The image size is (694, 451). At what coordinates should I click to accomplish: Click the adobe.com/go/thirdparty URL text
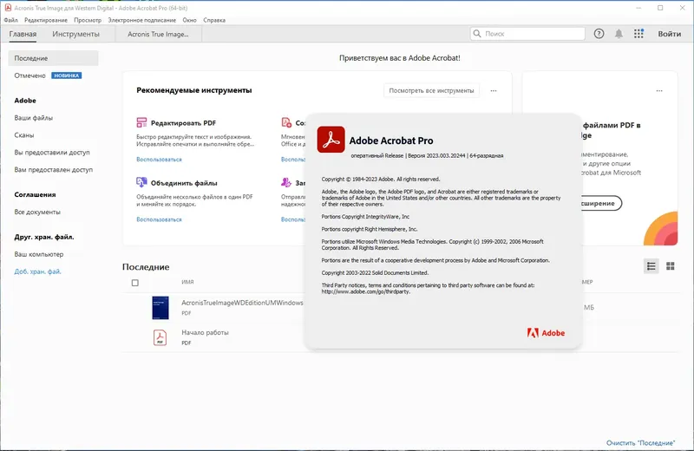click(x=365, y=291)
